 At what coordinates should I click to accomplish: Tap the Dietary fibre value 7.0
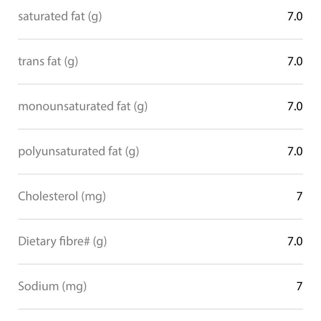295,241
